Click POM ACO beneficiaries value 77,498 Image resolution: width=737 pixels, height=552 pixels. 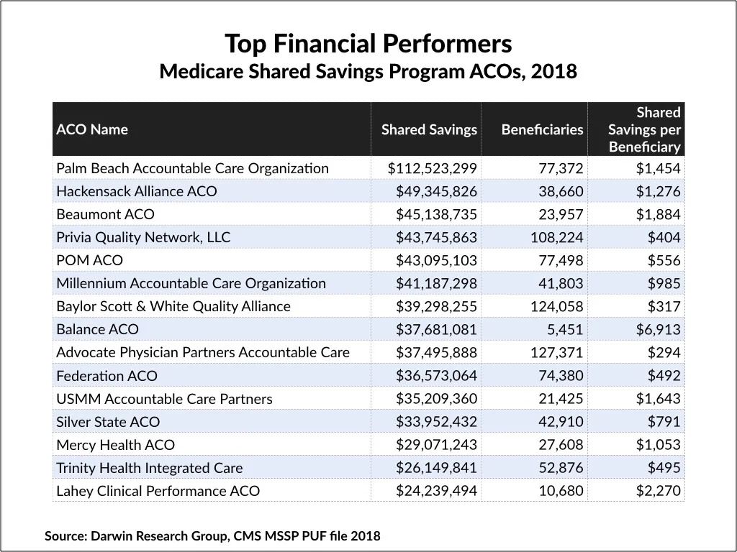(x=561, y=260)
